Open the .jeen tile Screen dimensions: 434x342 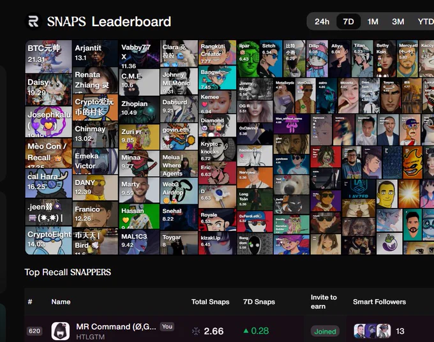click(x=49, y=212)
